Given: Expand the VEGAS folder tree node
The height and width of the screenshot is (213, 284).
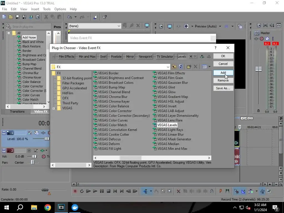Looking at the screenshot, I should 54,108.
